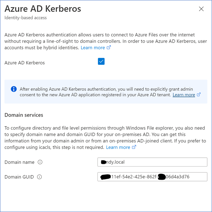Click the Identity-based access subtitle
The height and width of the screenshot is (212, 212).
[x=25, y=18]
